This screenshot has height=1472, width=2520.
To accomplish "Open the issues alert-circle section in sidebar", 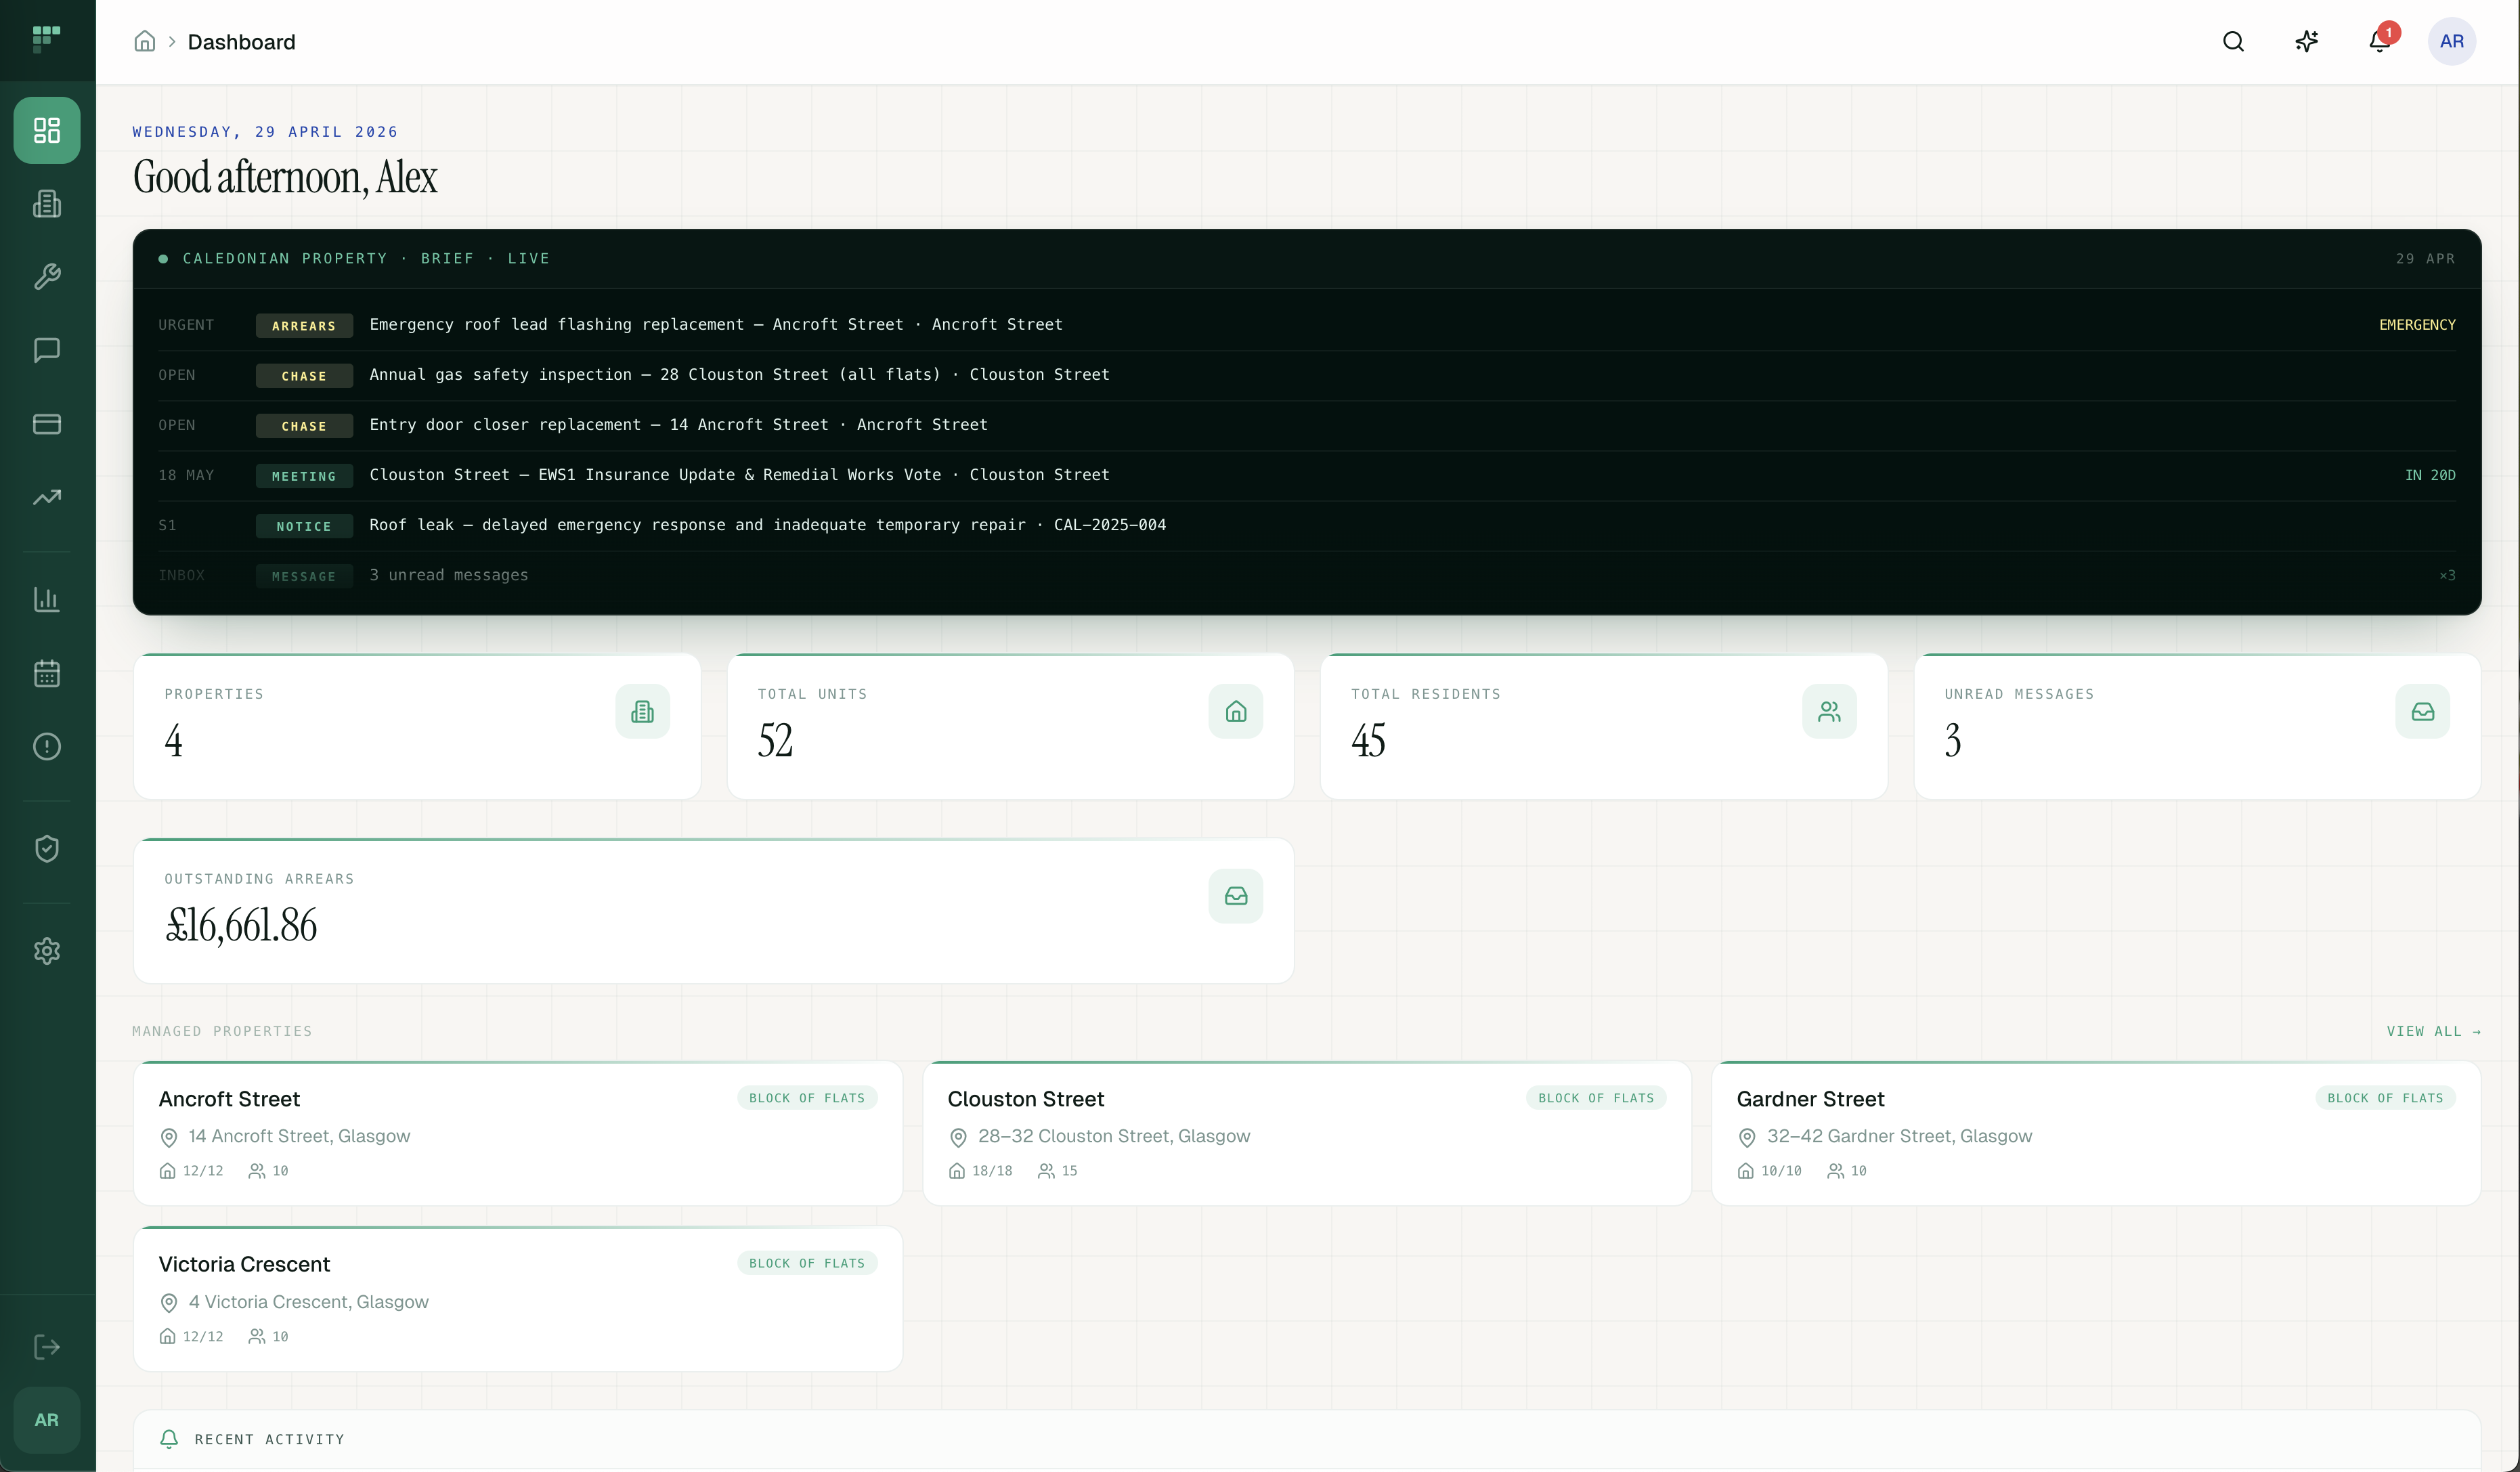I will pyautogui.click(x=46, y=747).
